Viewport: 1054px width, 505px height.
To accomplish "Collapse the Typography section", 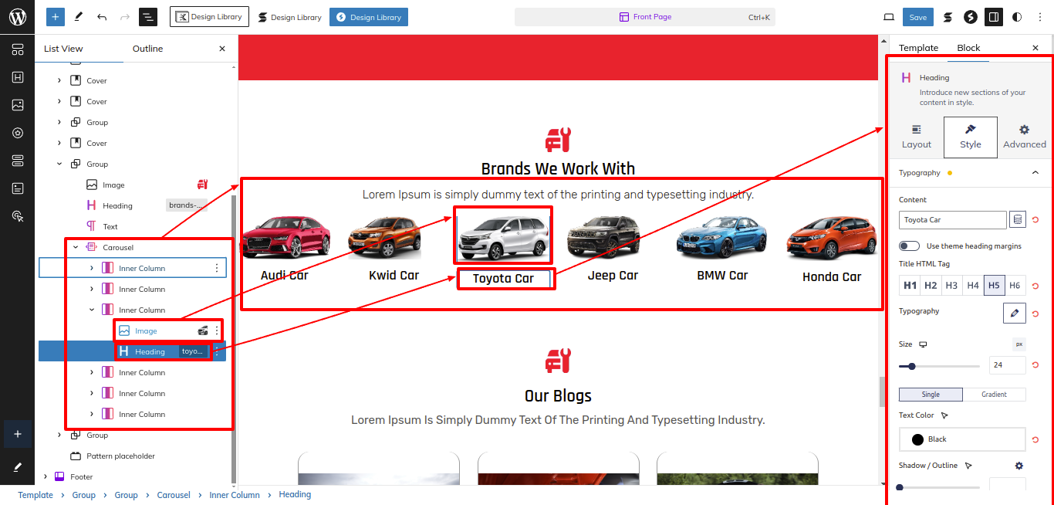I will pos(1035,173).
